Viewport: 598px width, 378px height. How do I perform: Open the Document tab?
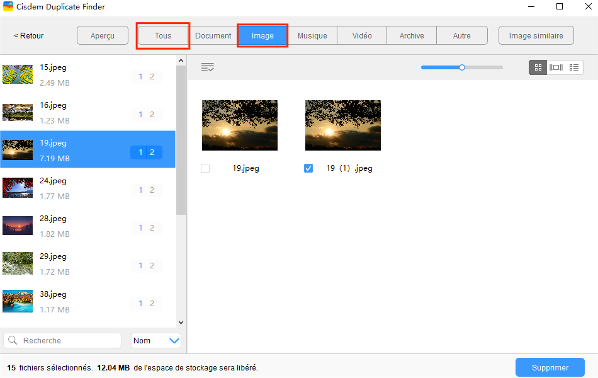(213, 35)
